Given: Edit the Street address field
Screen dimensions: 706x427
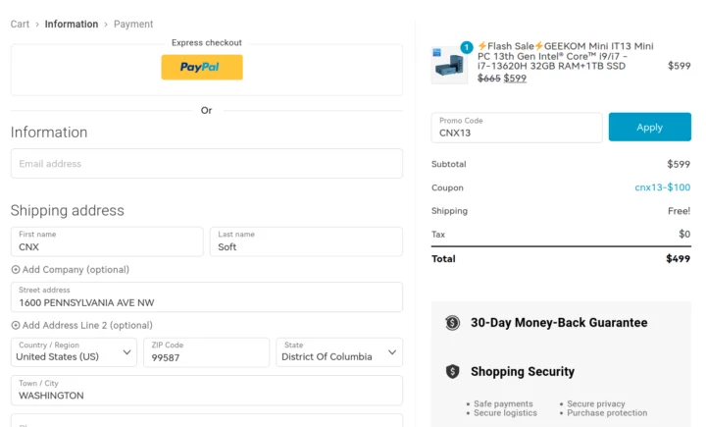Looking at the screenshot, I should (x=207, y=297).
